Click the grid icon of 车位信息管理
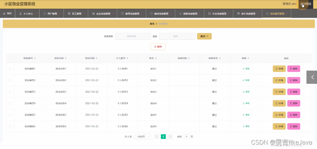317x149 pixels. (209, 14)
